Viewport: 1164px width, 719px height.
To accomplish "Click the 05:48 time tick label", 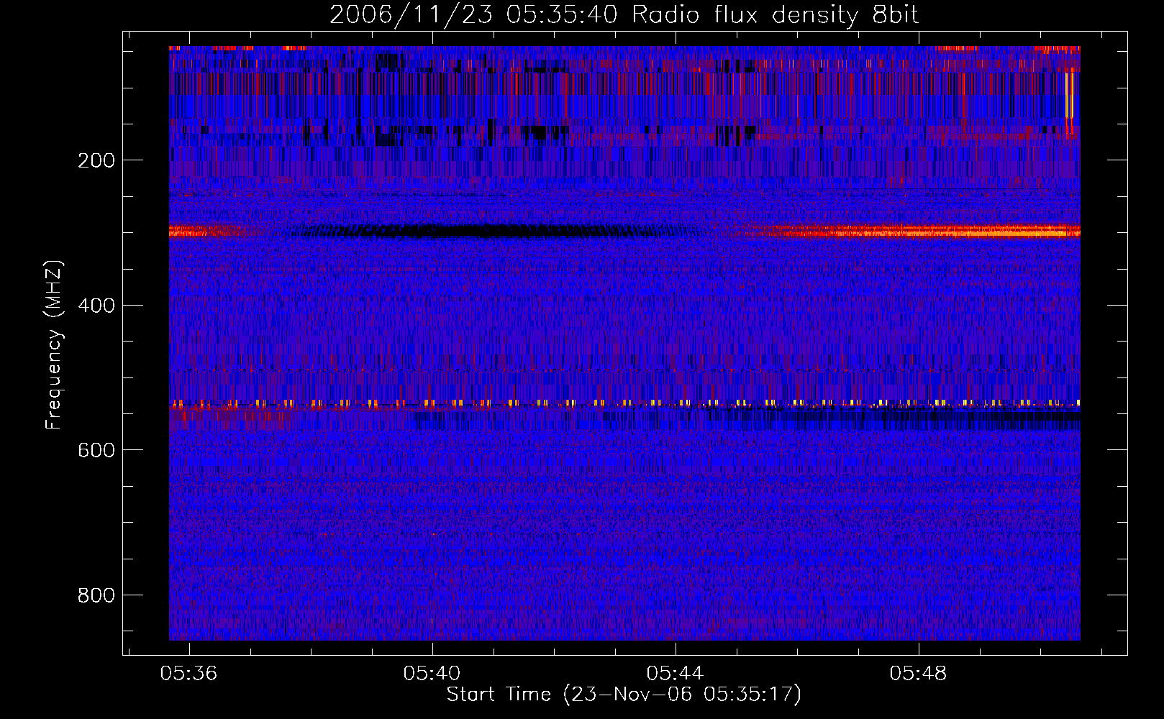I will 919,674.
